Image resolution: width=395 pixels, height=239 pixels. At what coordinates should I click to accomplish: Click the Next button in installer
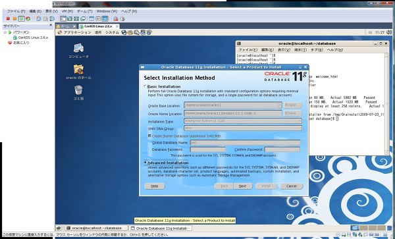click(x=243, y=186)
